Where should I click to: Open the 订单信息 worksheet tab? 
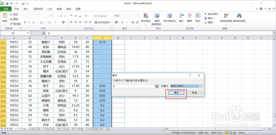point(34,129)
